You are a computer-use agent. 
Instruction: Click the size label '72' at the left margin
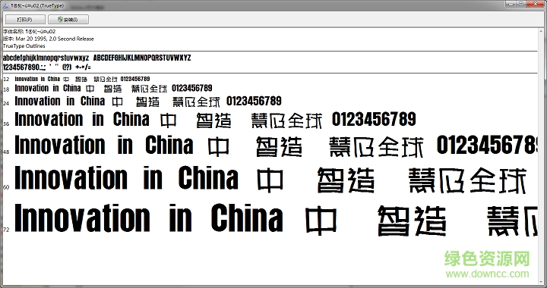click(6, 230)
